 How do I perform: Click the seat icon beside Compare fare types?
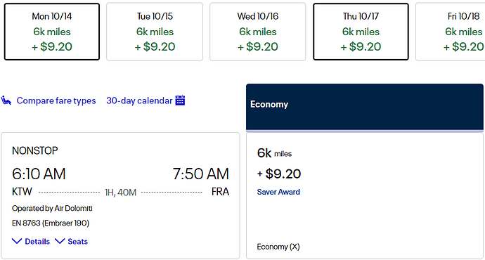(6, 100)
